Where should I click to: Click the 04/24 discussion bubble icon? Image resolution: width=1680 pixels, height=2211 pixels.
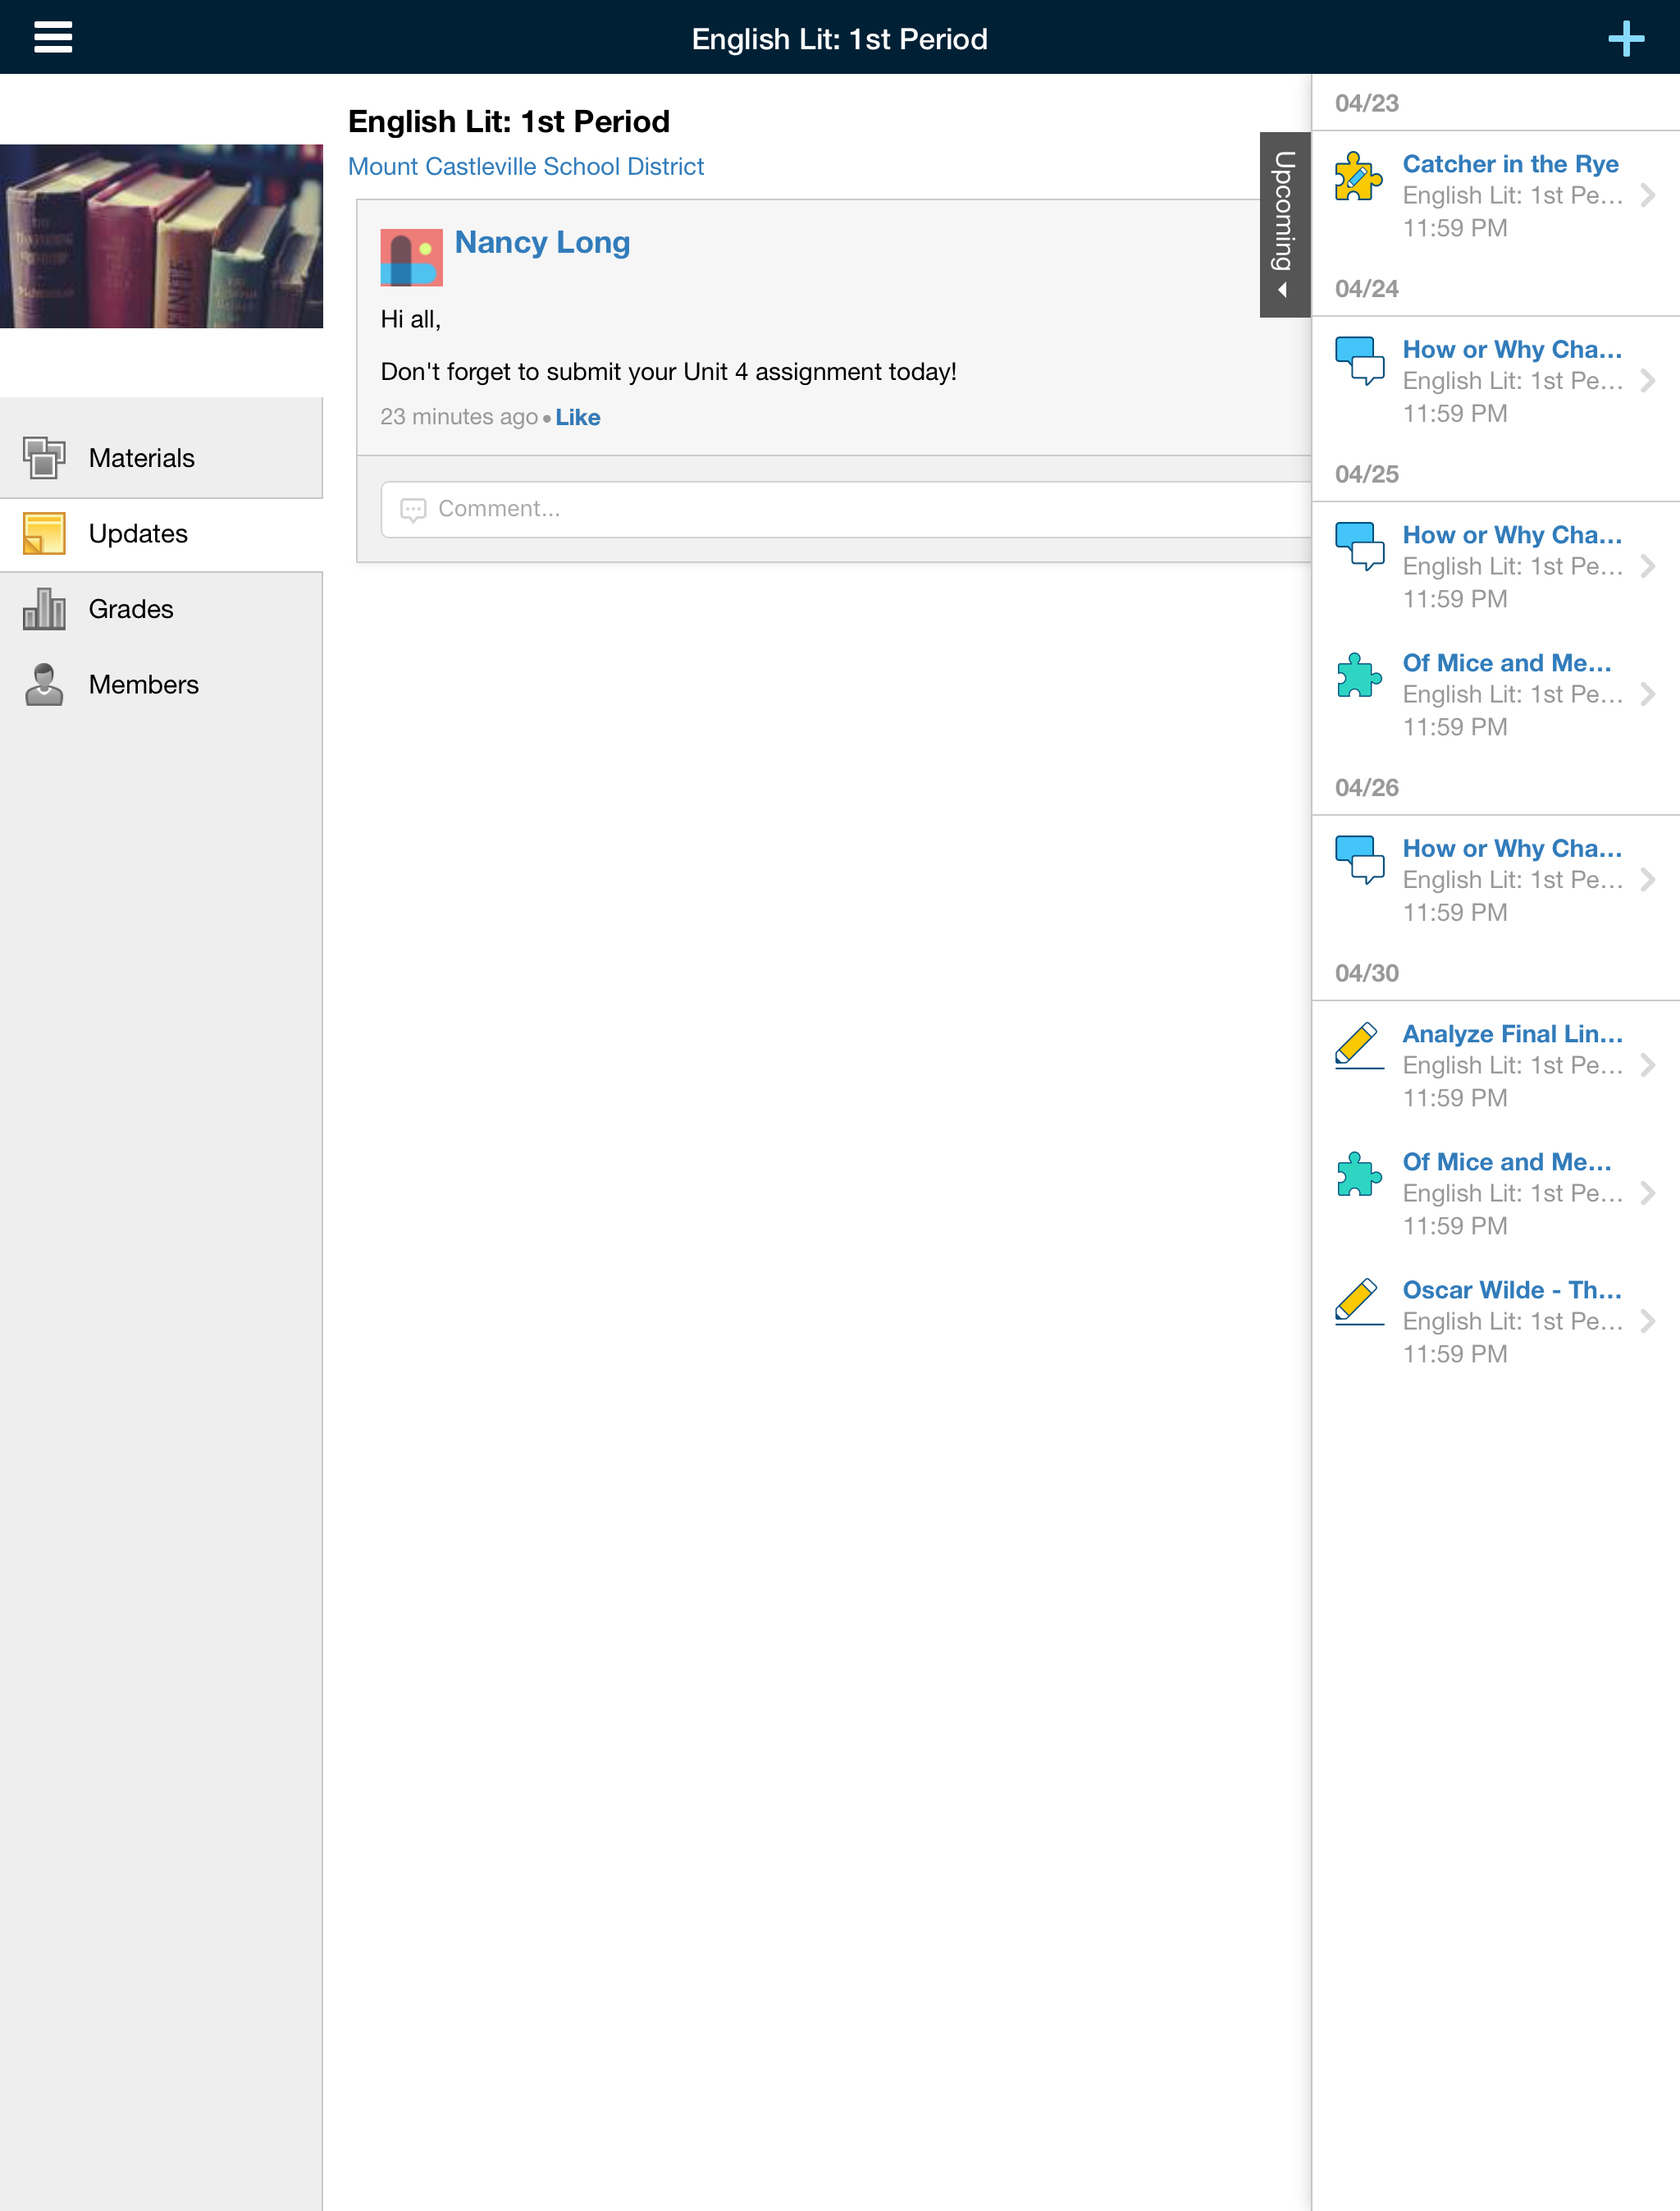coord(1359,361)
